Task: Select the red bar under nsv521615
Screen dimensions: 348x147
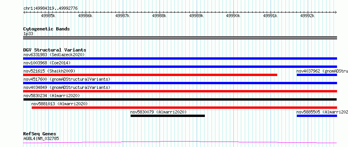Action: tap(150, 75)
